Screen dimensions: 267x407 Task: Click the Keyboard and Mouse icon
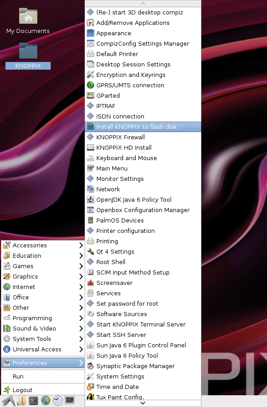click(x=91, y=158)
